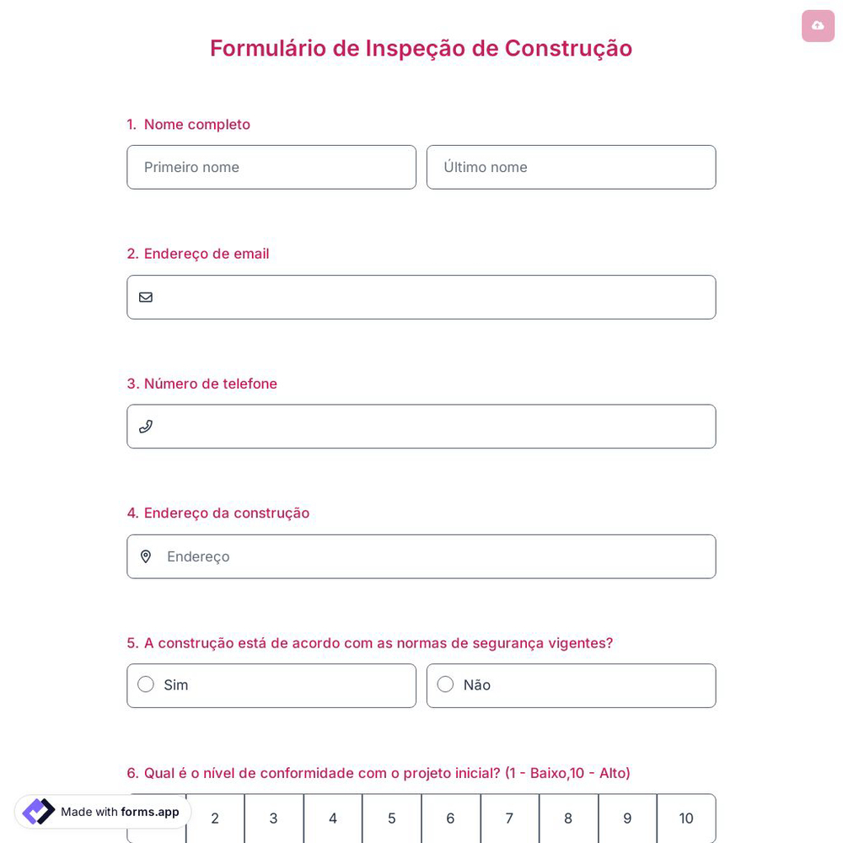This screenshot has width=843, height=843.
Task: Click the cloud upload icon at top right
Action: point(818,25)
